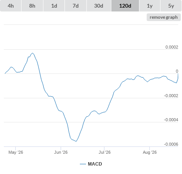Select the 4h time range tab
The height and width of the screenshot is (174, 182).
pos(11,6)
